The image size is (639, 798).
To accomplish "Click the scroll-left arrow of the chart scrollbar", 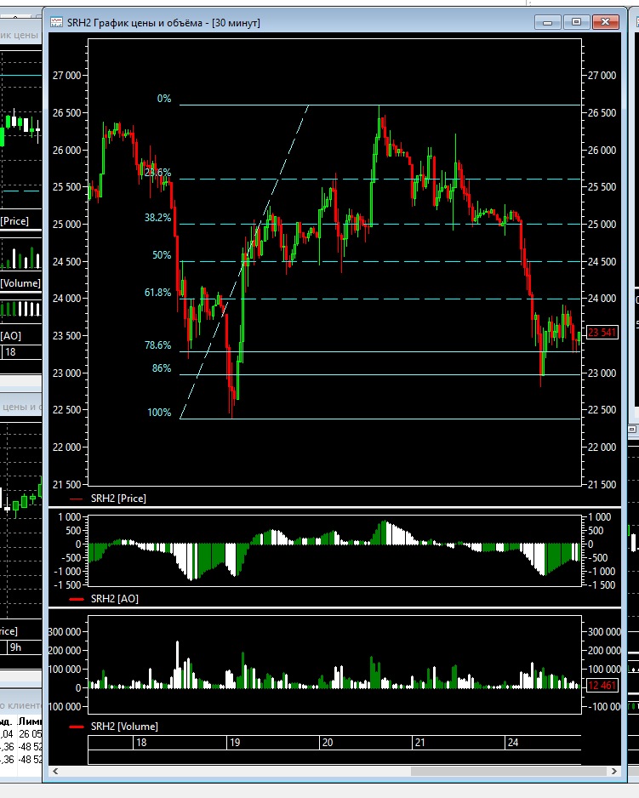I will point(55,772).
